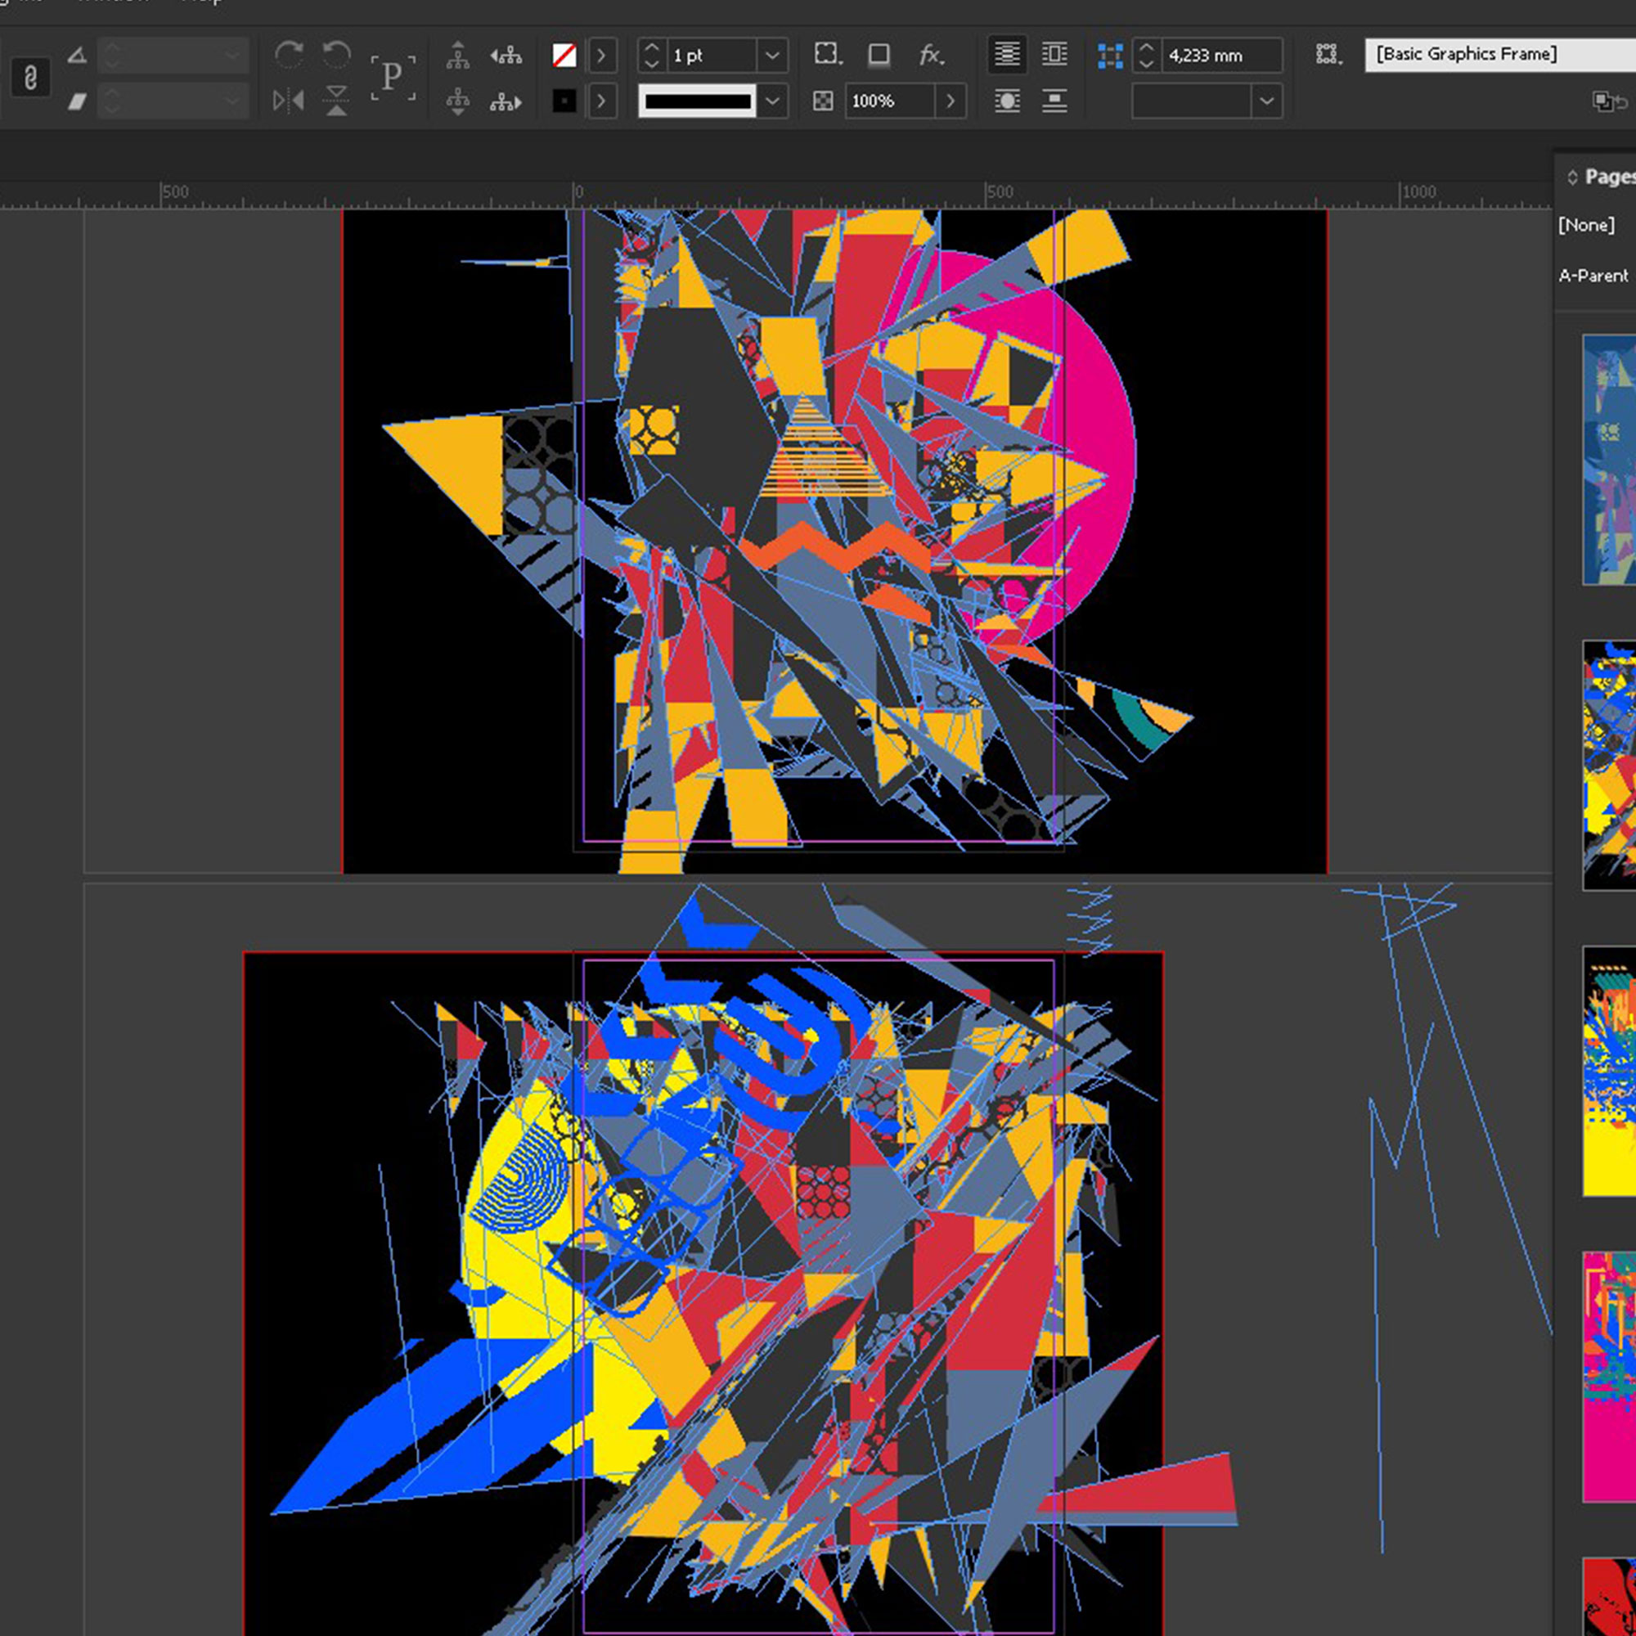
Task: Select the A-Parent page entry
Action: tap(1593, 275)
